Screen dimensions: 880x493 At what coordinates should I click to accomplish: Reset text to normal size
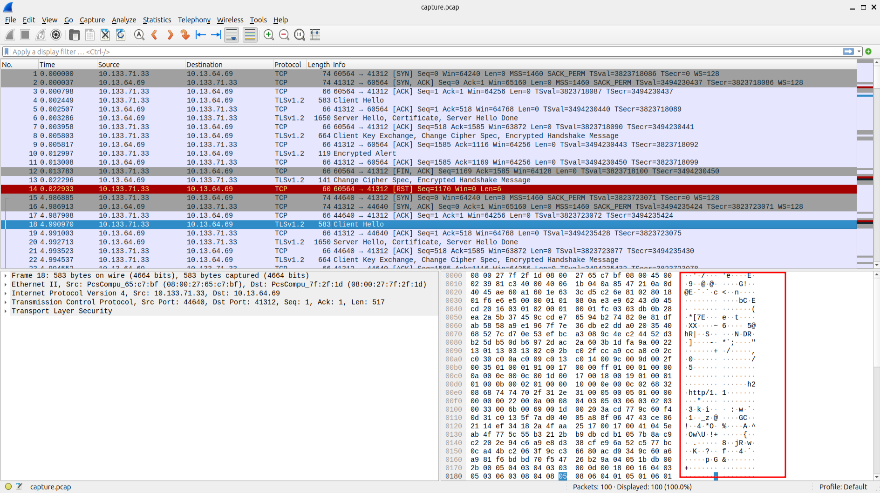[x=300, y=35]
